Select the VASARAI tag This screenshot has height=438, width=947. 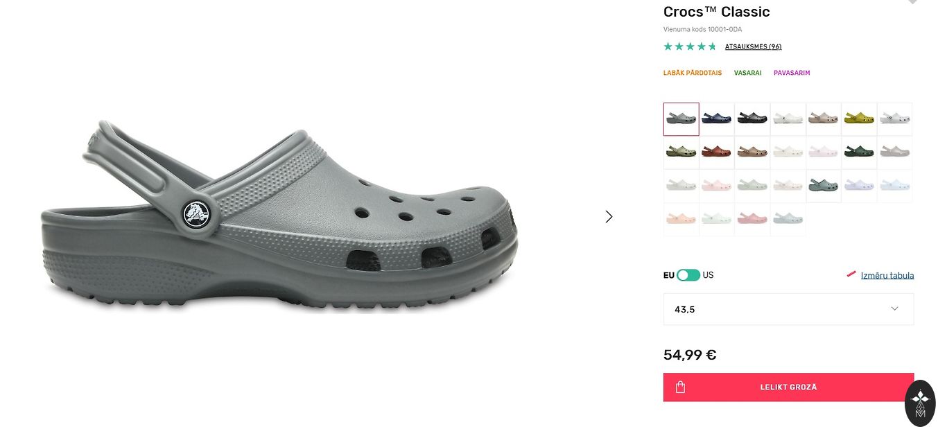[x=747, y=73]
